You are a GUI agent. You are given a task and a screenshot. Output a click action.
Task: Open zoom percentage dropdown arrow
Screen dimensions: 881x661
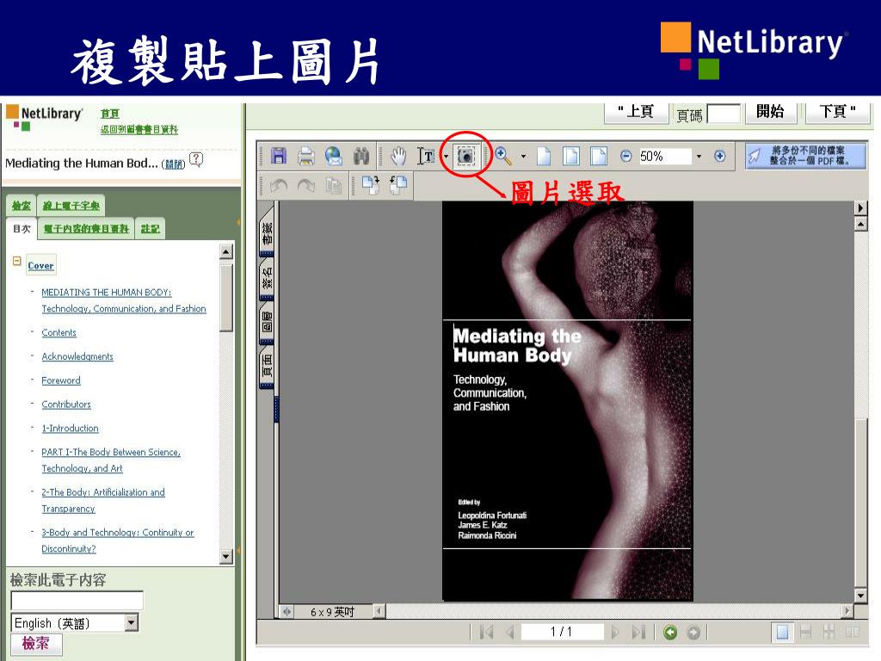click(x=699, y=157)
